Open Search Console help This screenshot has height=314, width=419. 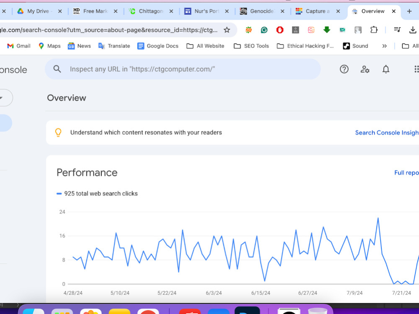[x=344, y=69]
